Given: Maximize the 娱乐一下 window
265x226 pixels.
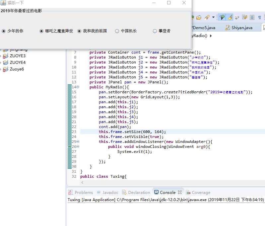Looking at the screenshot, I should pyautogui.click(x=169, y=3).
